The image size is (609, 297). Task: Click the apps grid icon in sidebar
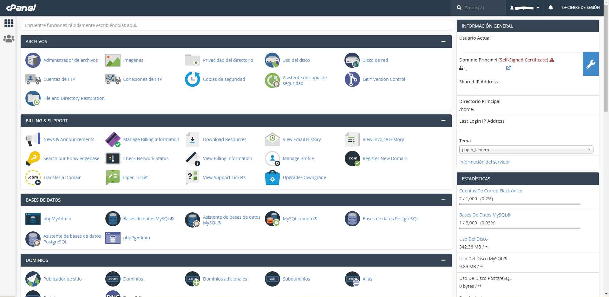click(9, 23)
